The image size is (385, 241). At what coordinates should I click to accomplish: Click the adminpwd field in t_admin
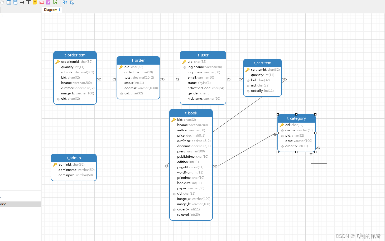76,175
